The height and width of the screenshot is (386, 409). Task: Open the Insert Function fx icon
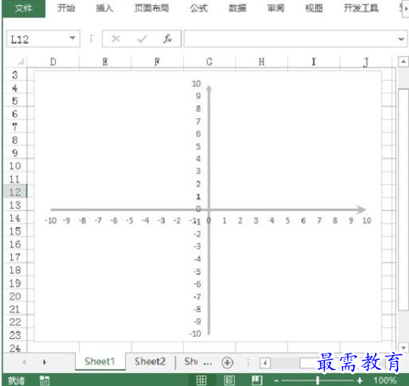click(167, 39)
